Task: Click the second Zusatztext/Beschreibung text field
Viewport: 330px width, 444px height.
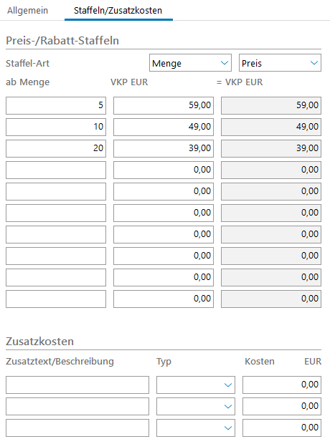Action: coord(77,406)
